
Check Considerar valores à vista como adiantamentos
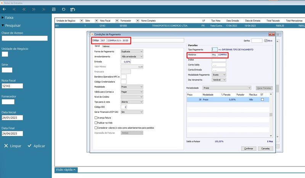(96, 128)
